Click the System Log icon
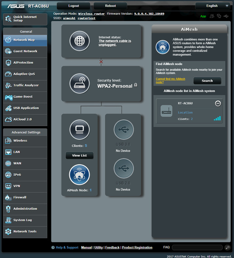This screenshot has width=234, height=258. [8, 220]
